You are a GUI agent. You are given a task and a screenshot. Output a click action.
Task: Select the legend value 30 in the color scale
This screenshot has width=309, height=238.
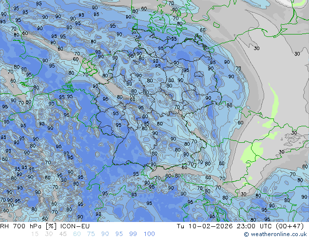pos(49,234)
